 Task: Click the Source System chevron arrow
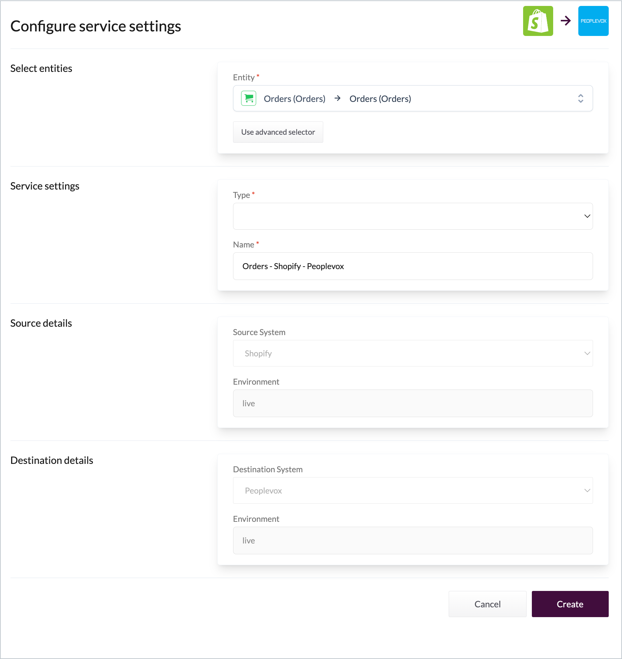tap(587, 353)
